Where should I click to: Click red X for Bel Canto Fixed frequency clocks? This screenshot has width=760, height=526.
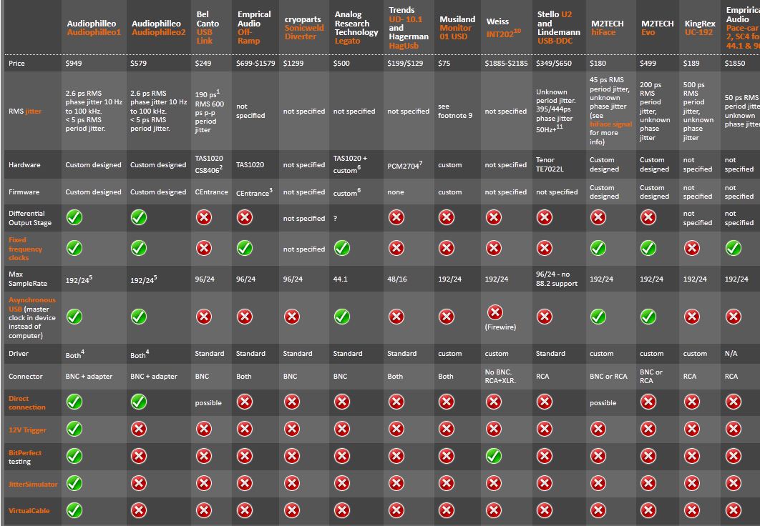coord(204,248)
